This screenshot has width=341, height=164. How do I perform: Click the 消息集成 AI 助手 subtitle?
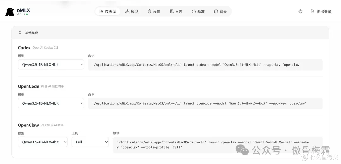tap(52, 125)
